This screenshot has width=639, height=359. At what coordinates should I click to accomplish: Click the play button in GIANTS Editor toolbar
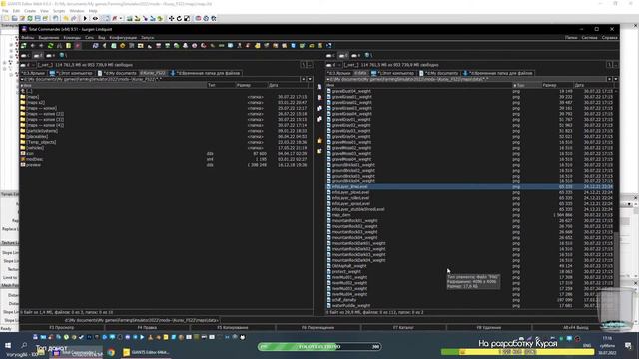click(85, 18)
